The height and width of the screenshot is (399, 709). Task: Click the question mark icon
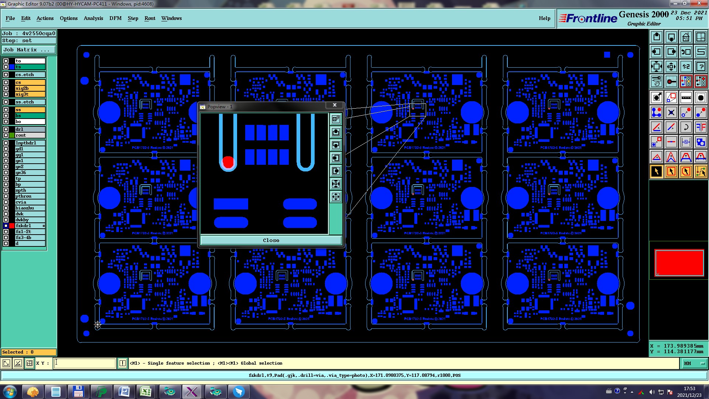(x=701, y=66)
